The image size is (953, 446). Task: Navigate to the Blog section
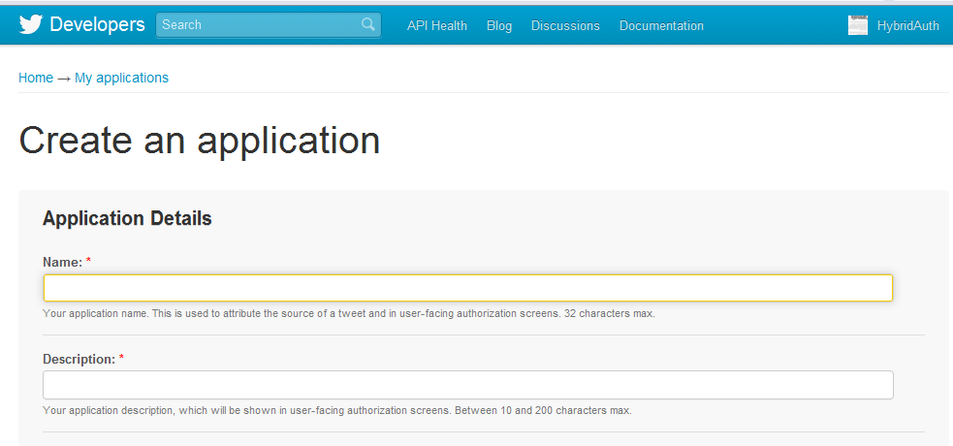(x=499, y=26)
